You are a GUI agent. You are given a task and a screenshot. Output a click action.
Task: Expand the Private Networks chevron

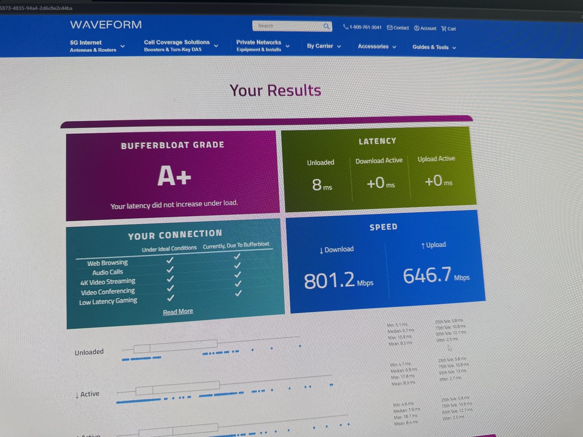click(288, 46)
